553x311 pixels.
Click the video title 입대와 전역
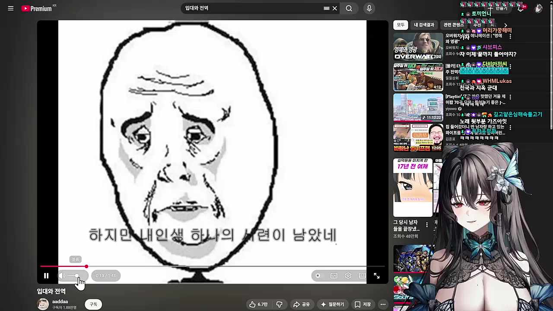click(51, 291)
